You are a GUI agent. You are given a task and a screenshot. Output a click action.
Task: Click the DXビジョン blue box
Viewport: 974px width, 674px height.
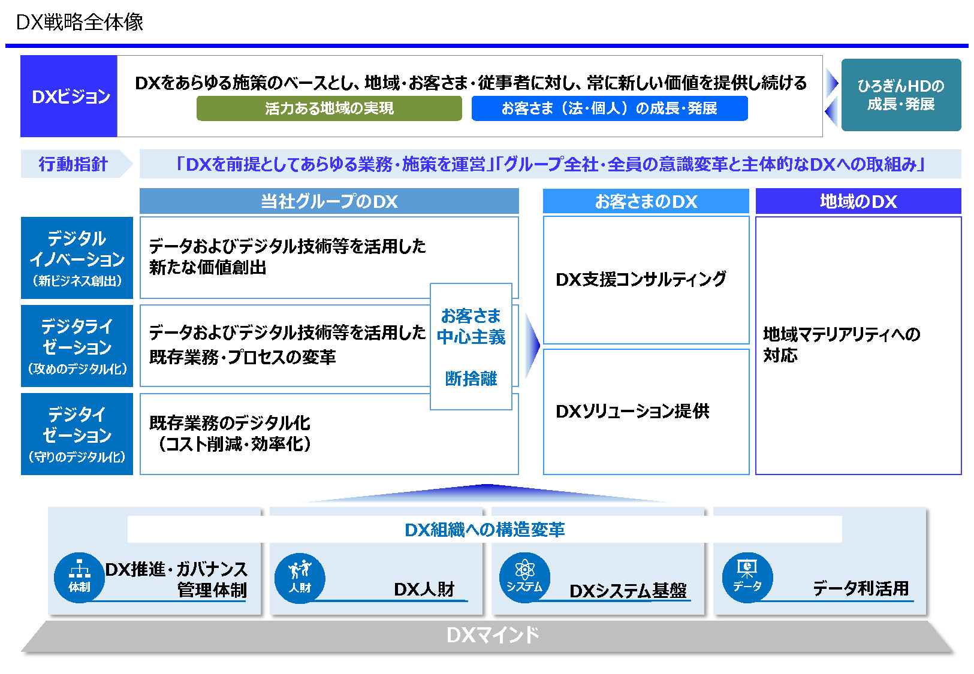pyautogui.click(x=69, y=96)
